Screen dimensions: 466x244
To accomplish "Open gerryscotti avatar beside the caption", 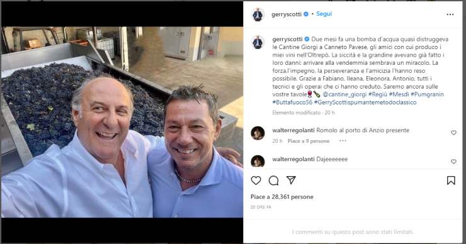I will pyautogui.click(x=258, y=42).
